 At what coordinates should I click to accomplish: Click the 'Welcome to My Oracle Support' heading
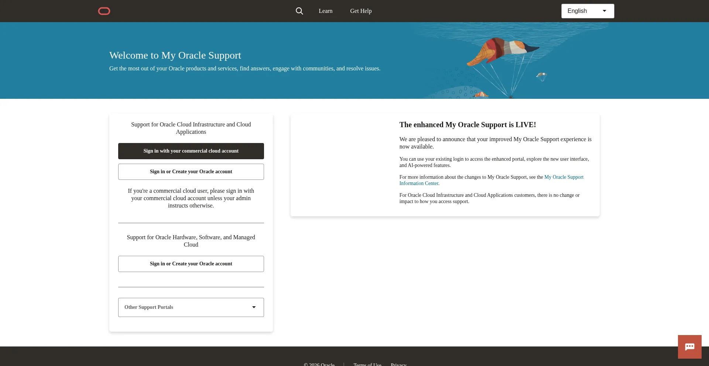tap(175, 55)
